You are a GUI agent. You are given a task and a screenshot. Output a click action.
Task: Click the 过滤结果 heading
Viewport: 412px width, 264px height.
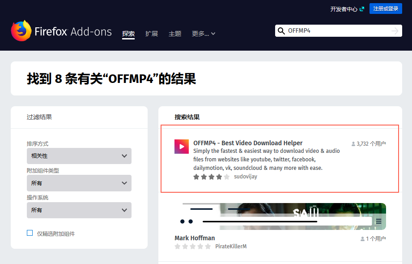pos(39,117)
